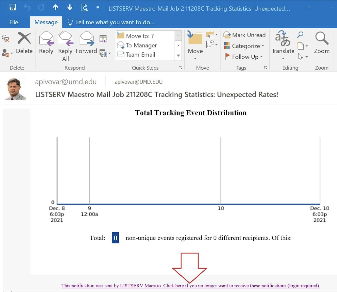Select the Team Email quick step

[145, 55]
